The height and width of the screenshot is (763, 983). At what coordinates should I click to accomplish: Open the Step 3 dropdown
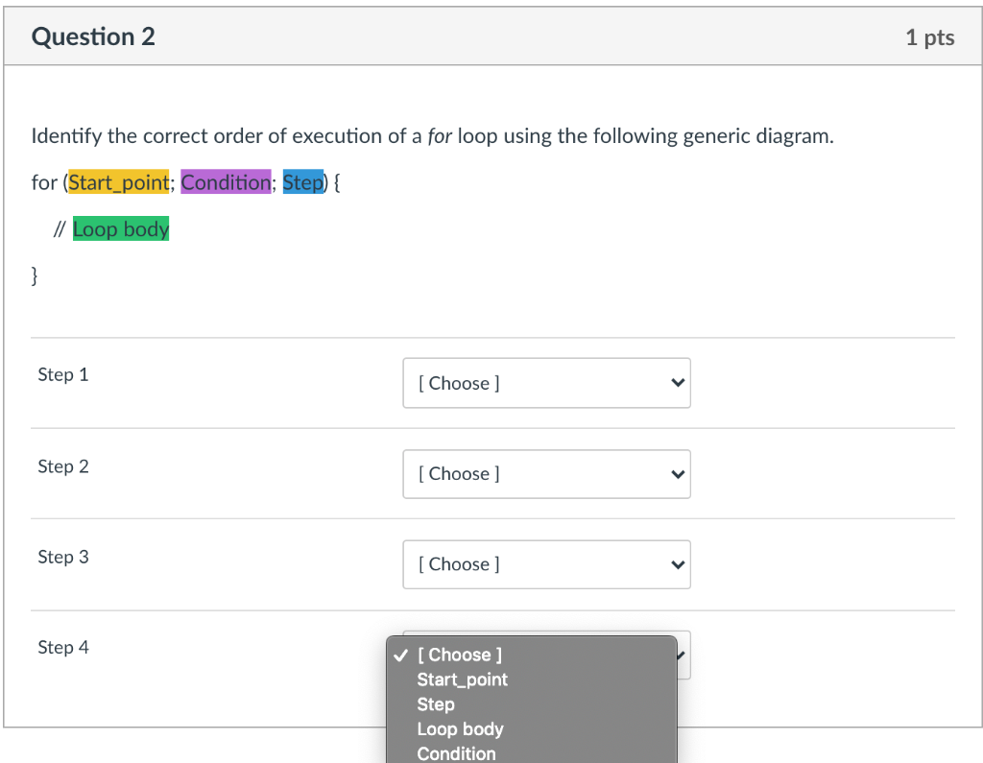(545, 564)
